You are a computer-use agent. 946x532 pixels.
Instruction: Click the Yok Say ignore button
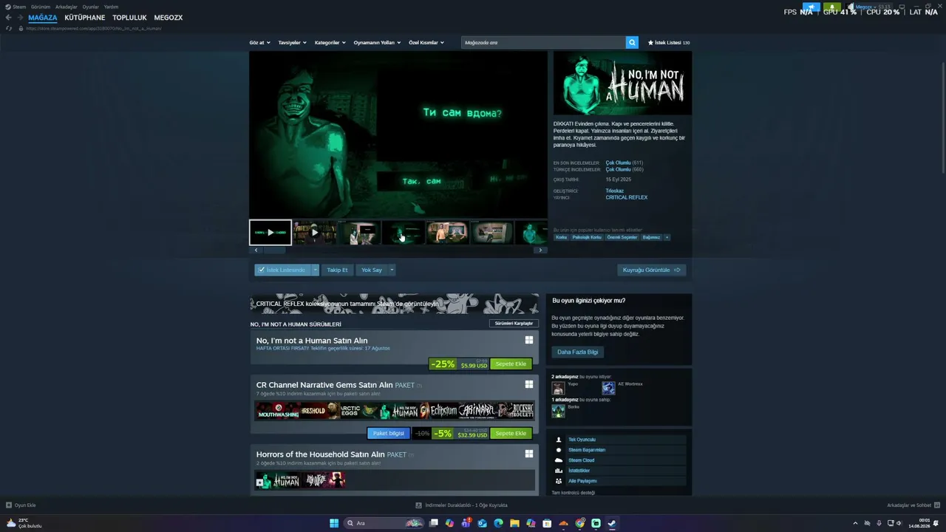(x=372, y=270)
